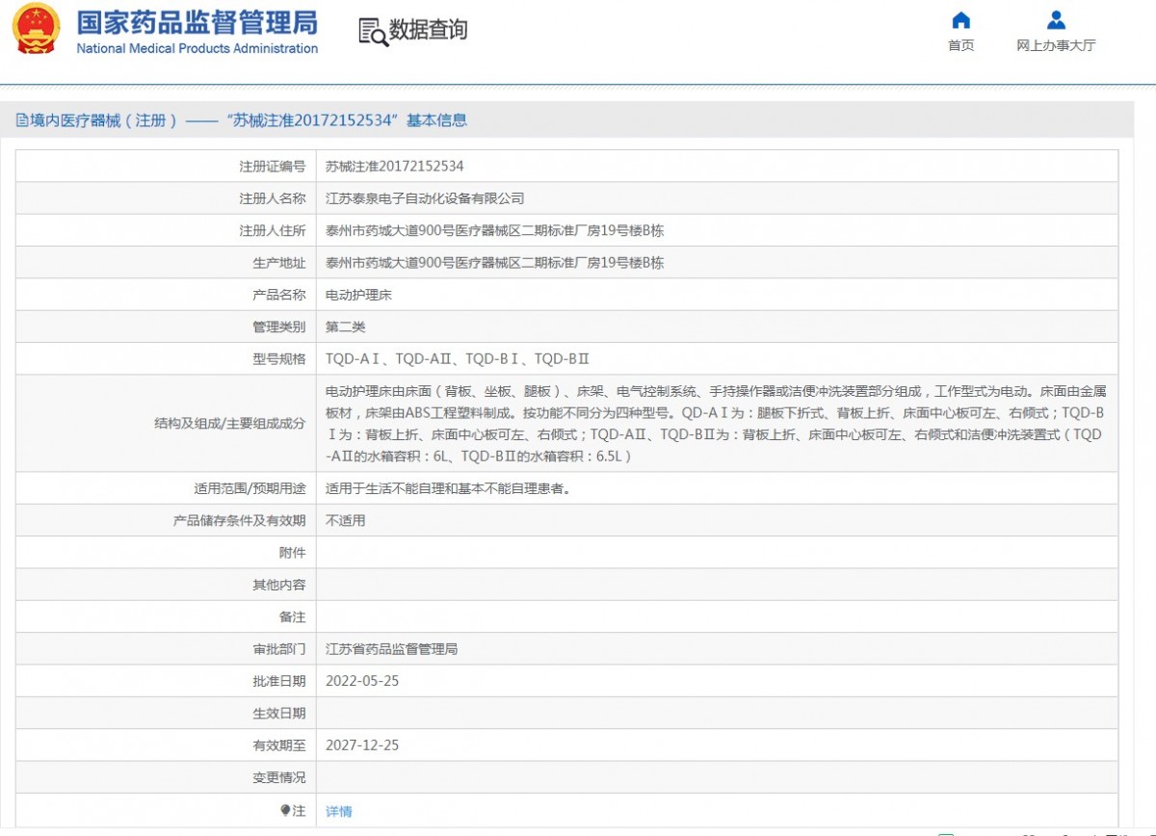The image size is (1156, 836).
Task: Click 适用于生活不能自理 usage text
Action: pyautogui.click(x=448, y=488)
